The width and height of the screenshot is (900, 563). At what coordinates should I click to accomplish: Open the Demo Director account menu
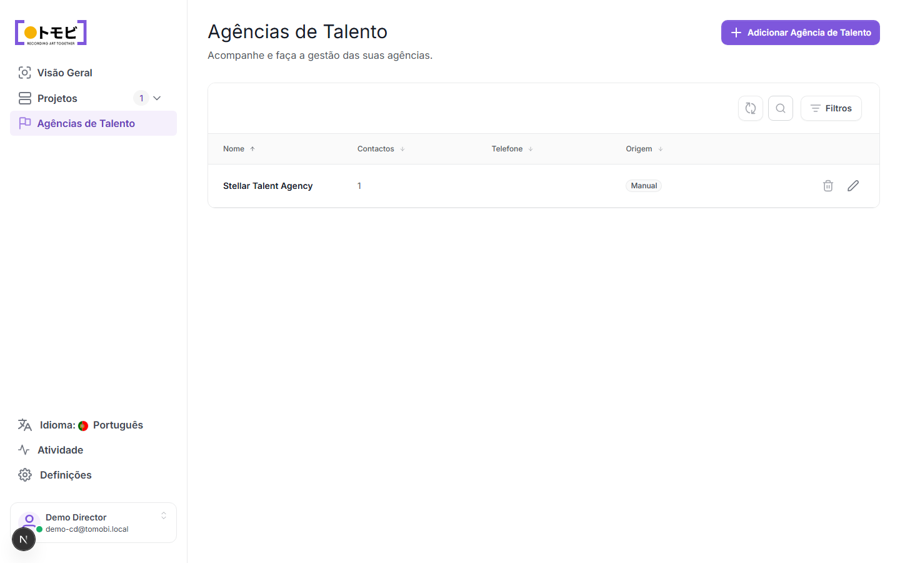coord(93,522)
